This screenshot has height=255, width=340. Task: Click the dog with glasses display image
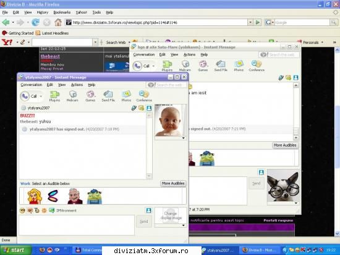coord(283,185)
